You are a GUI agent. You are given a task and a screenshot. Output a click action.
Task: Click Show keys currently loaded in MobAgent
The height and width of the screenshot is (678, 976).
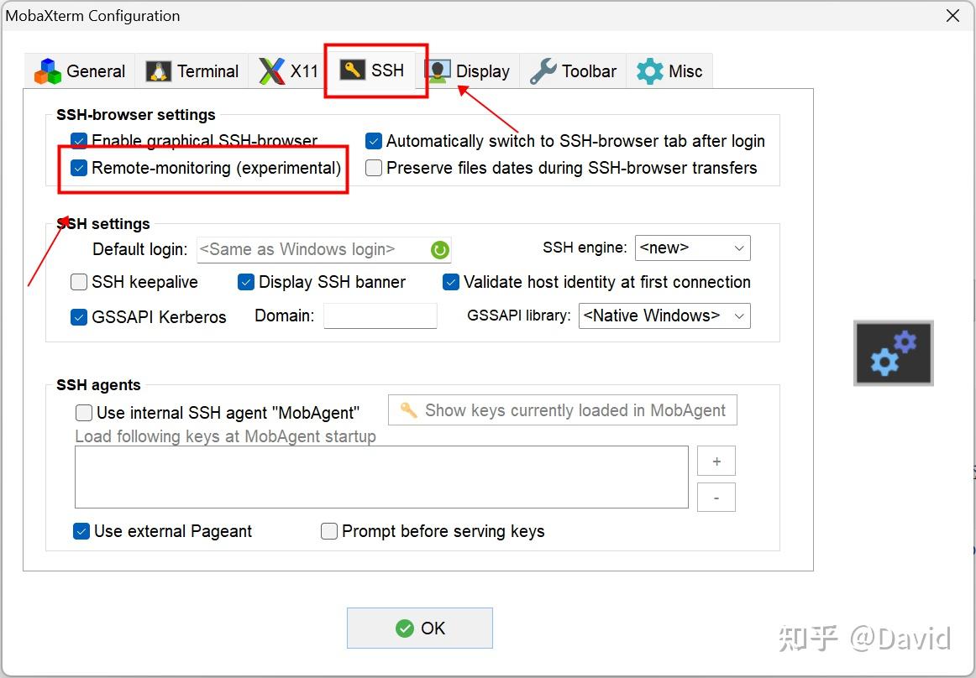563,409
